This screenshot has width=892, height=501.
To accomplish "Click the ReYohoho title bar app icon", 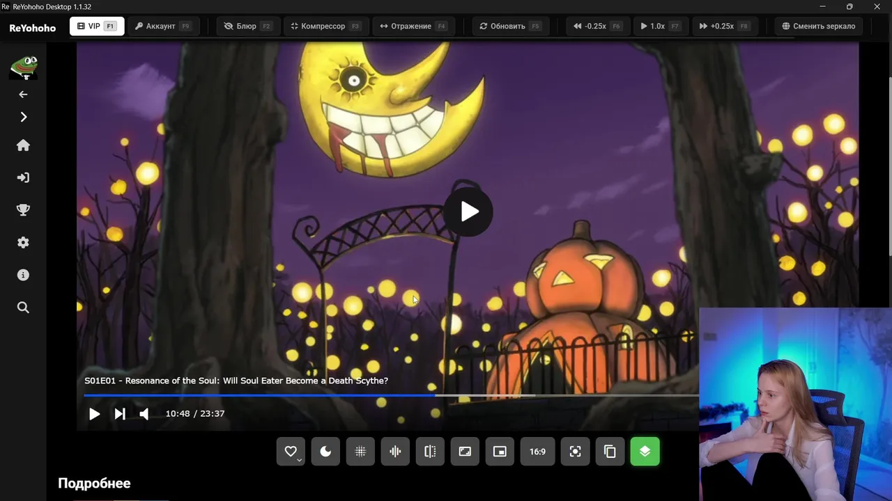I will [6, 6].
